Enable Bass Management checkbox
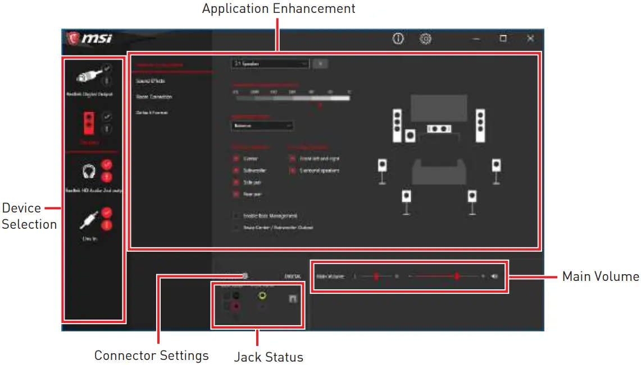 (236, 216)
